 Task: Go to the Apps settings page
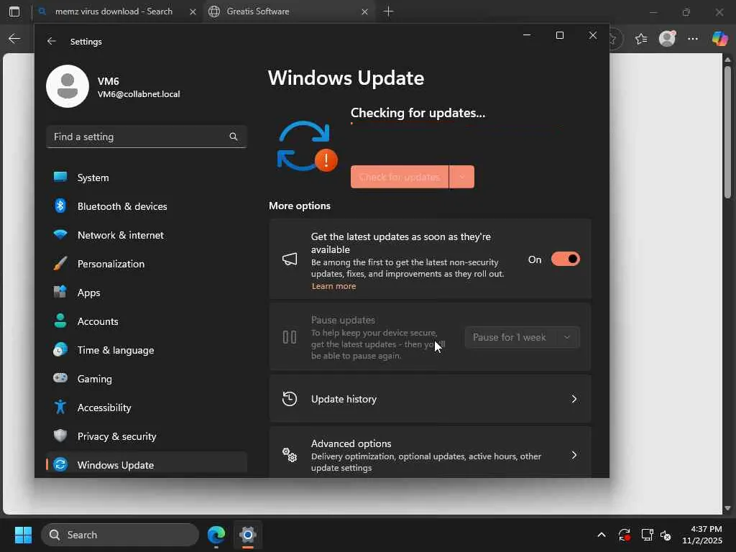tap(147, 293)
